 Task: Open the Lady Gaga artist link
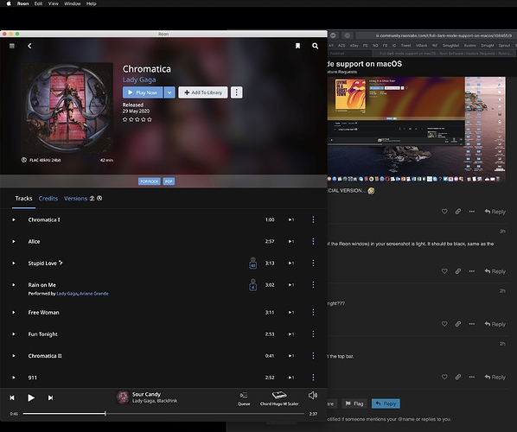tap(139, 79)
